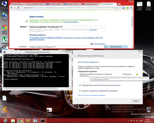Open 'Новый текстов...' icon at desktop top-right

(149, 6)
